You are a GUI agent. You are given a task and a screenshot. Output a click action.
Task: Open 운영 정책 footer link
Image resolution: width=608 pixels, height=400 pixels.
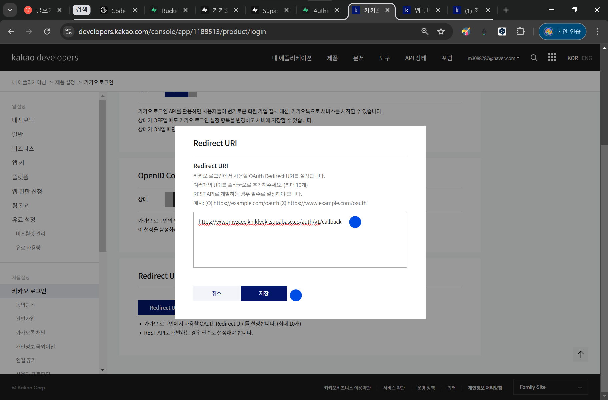(426, 388)
